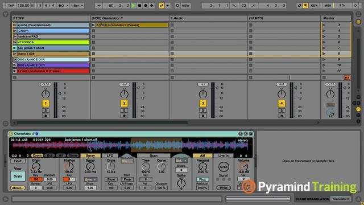Click the 126.00 tempo field
Viewport: 364px width, 205px height.
point(23,6)
